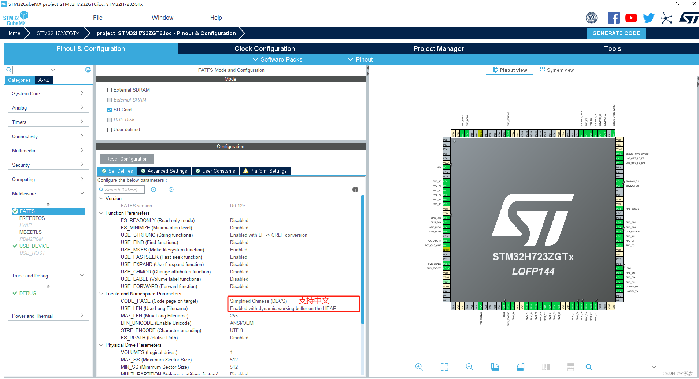Open the categories settings gear icon
This screenshot has height=379, width=699.
coord(88,70)
